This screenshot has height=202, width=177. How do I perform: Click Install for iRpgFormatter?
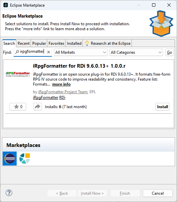163,107
